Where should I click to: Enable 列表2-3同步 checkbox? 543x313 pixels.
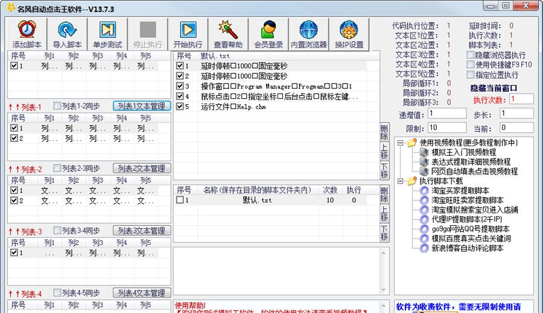57,169
